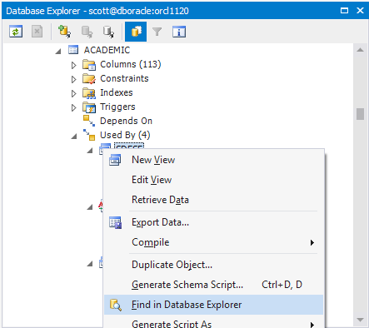Select Retrieve Data menu entry

tap(213, 200)
